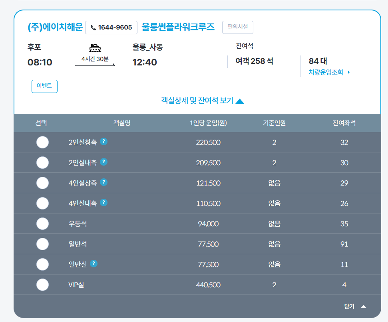
Task: Click the 이벤트 button
Action: [44, 86]
